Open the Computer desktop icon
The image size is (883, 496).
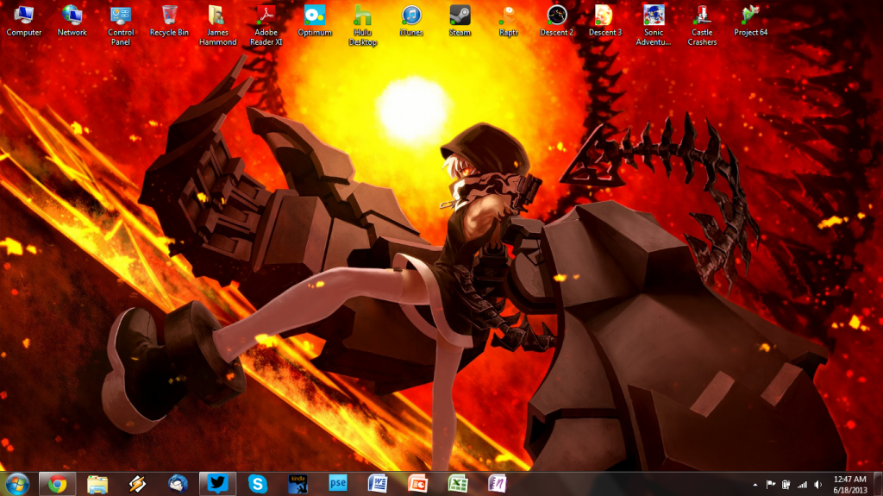point(23,22)
